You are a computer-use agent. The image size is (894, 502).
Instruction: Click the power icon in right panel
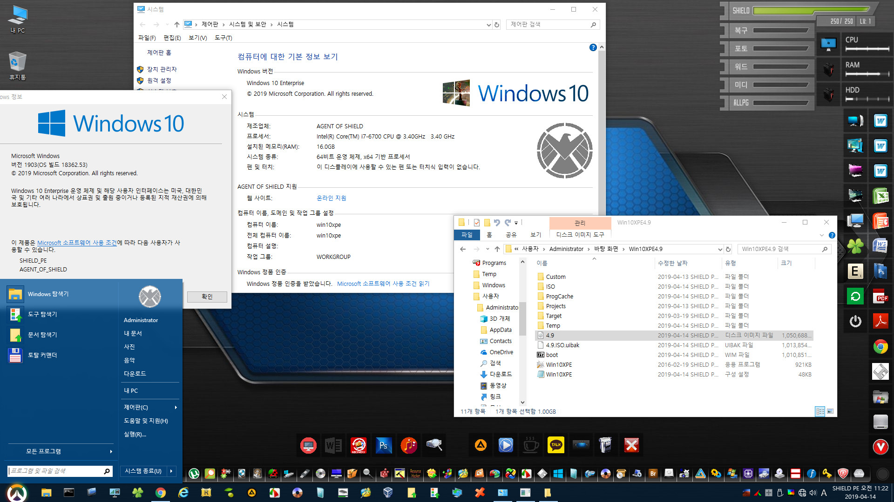[x=855, y=321]
